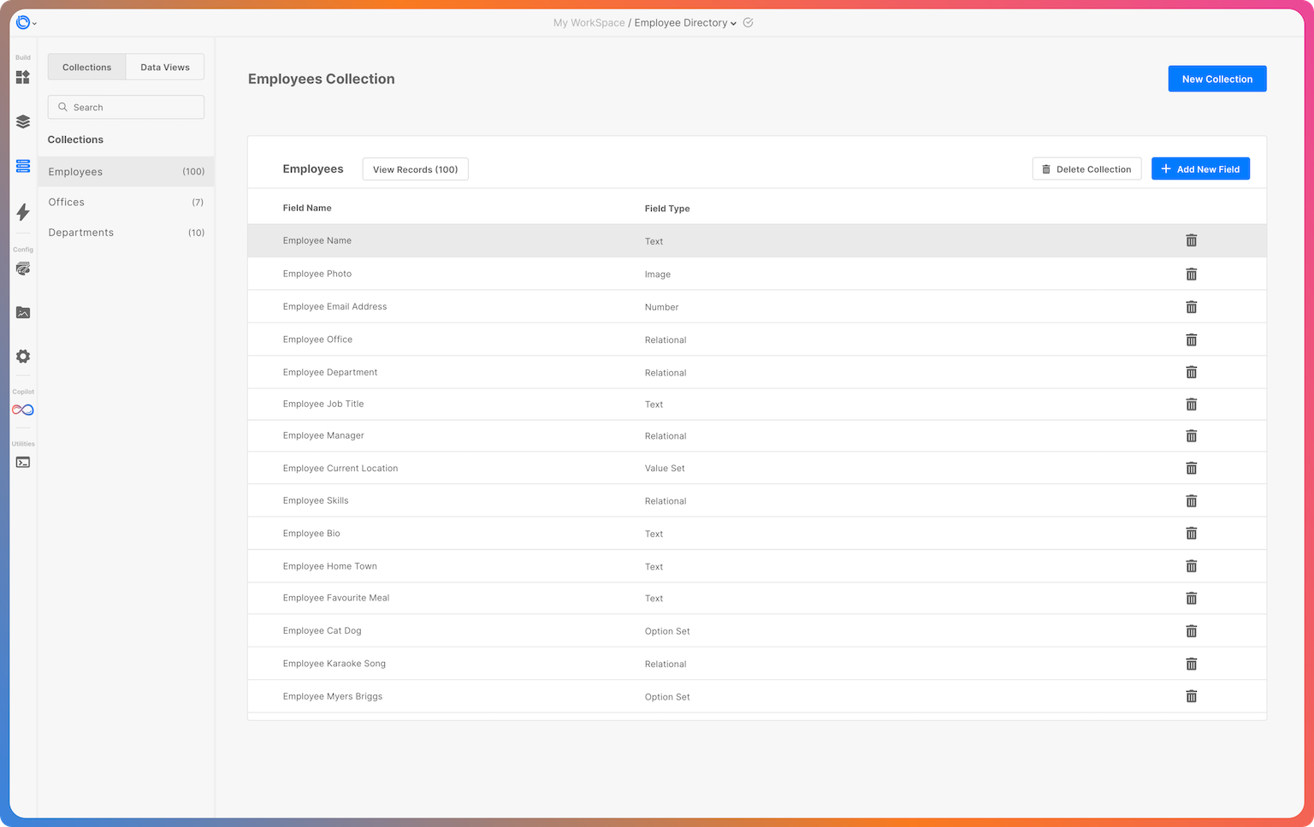Open the terminal icon under Utilities
The image size is (1314, 827).
pyautogui.click(x=23, y=462)
